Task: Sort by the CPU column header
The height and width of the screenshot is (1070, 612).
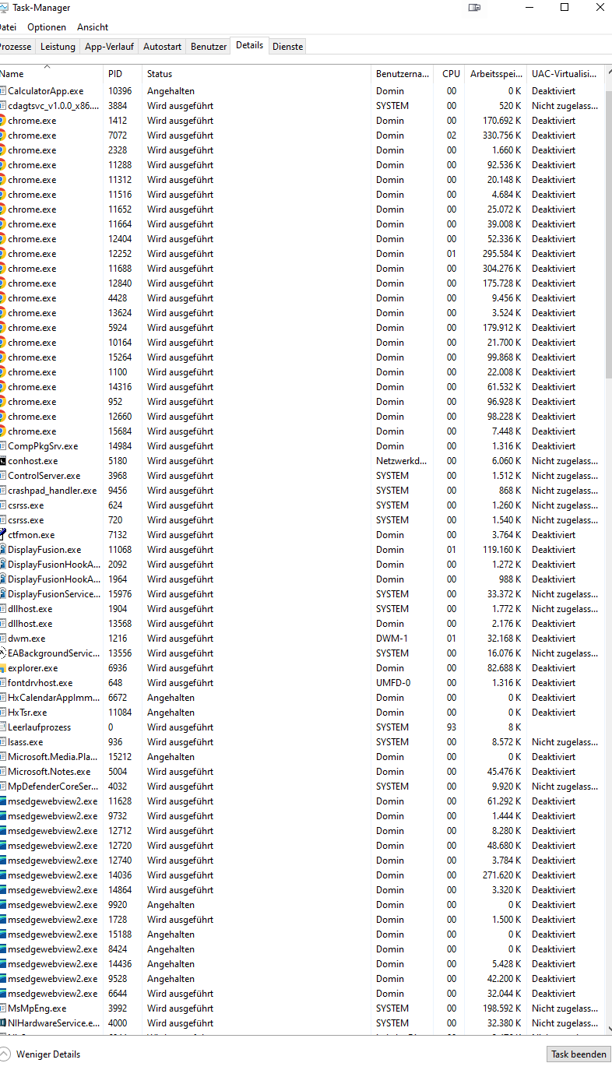Action: pos(450,74)
